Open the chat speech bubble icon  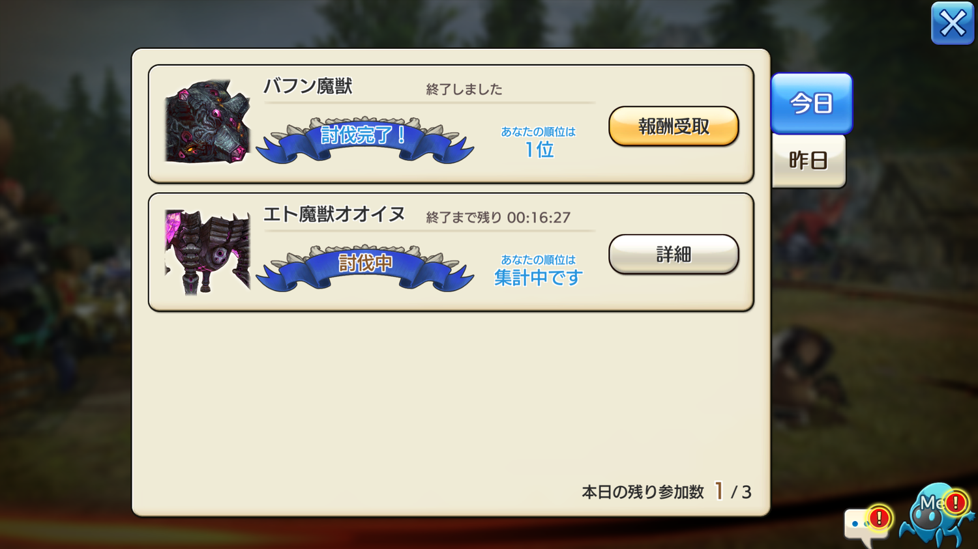click(x=864, y=526)
